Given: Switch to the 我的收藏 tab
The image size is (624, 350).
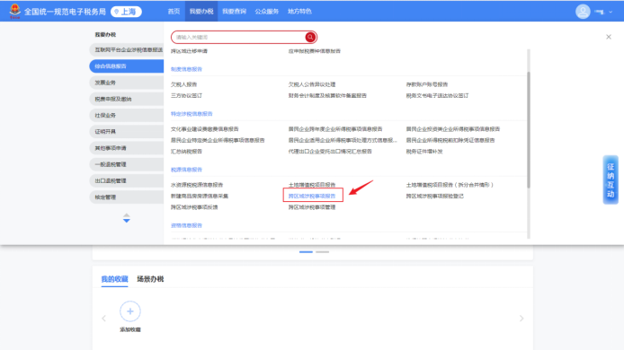Looking at the screenshot, I should (114, 279).
